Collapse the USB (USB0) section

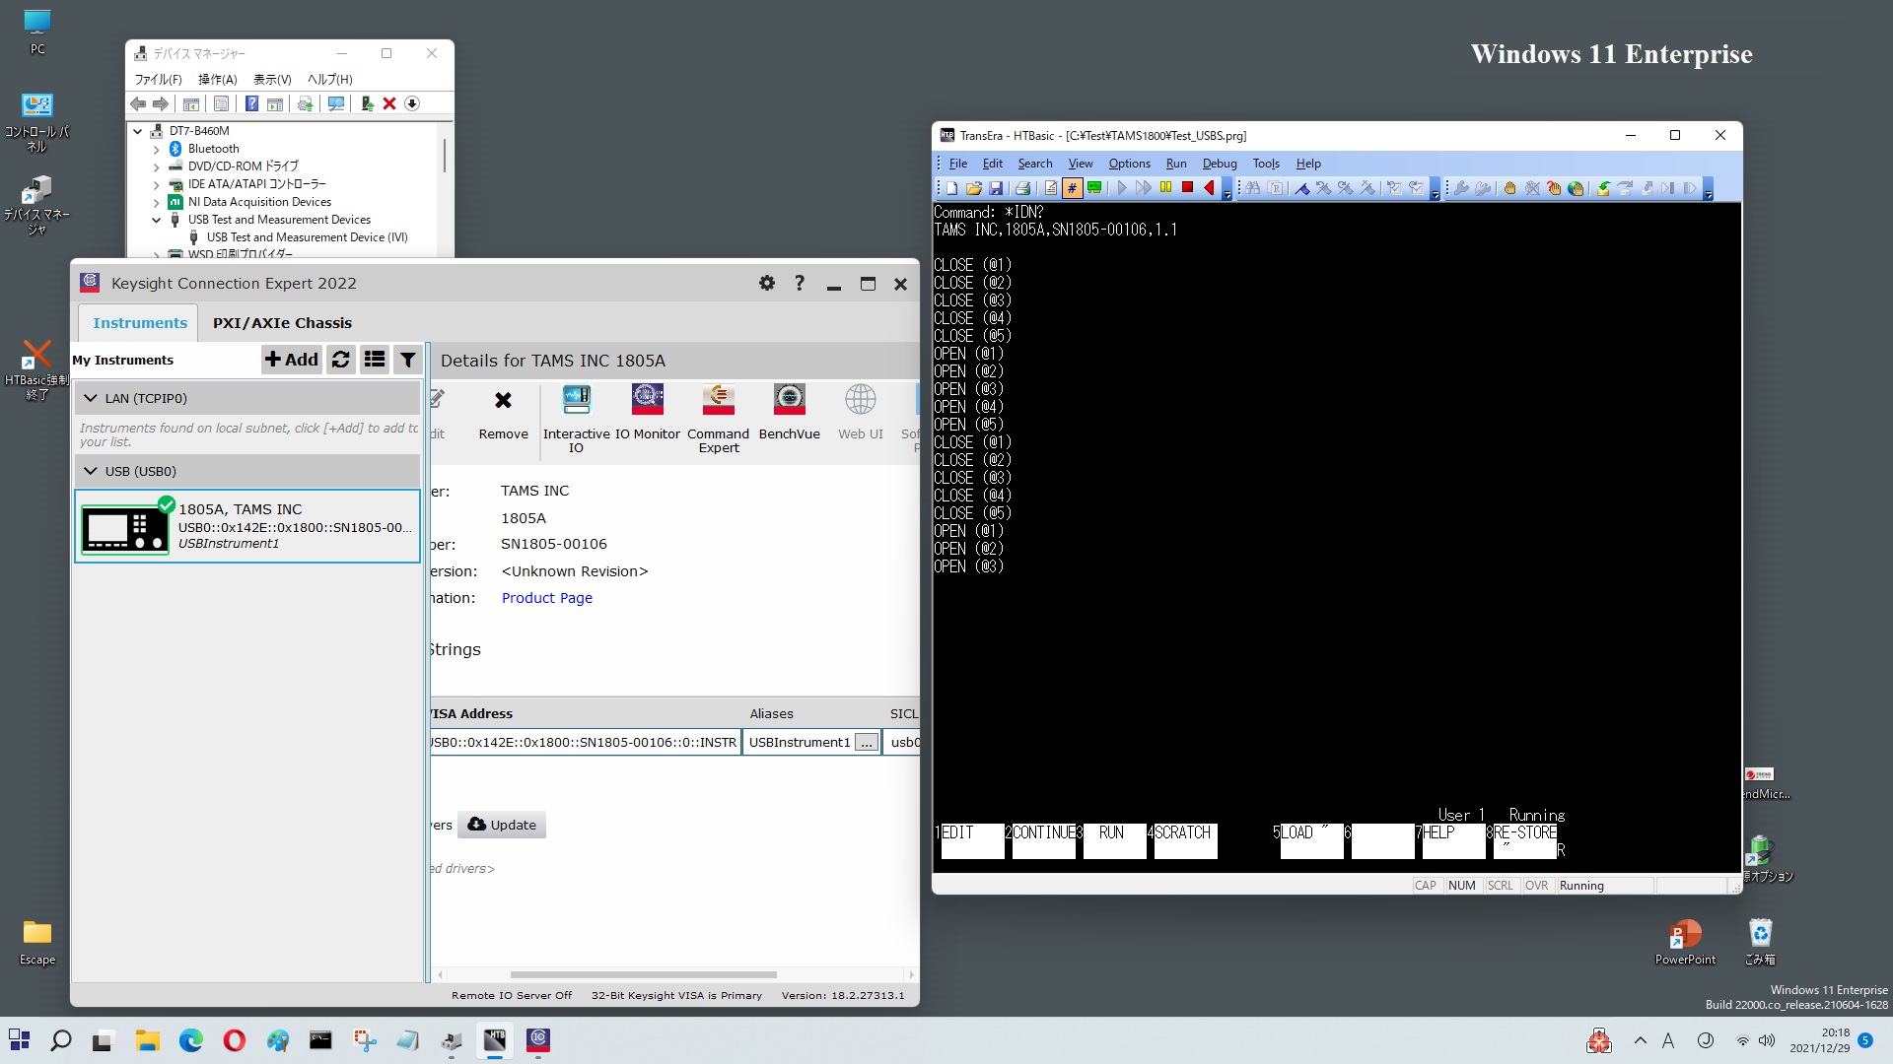coord(92,471)
